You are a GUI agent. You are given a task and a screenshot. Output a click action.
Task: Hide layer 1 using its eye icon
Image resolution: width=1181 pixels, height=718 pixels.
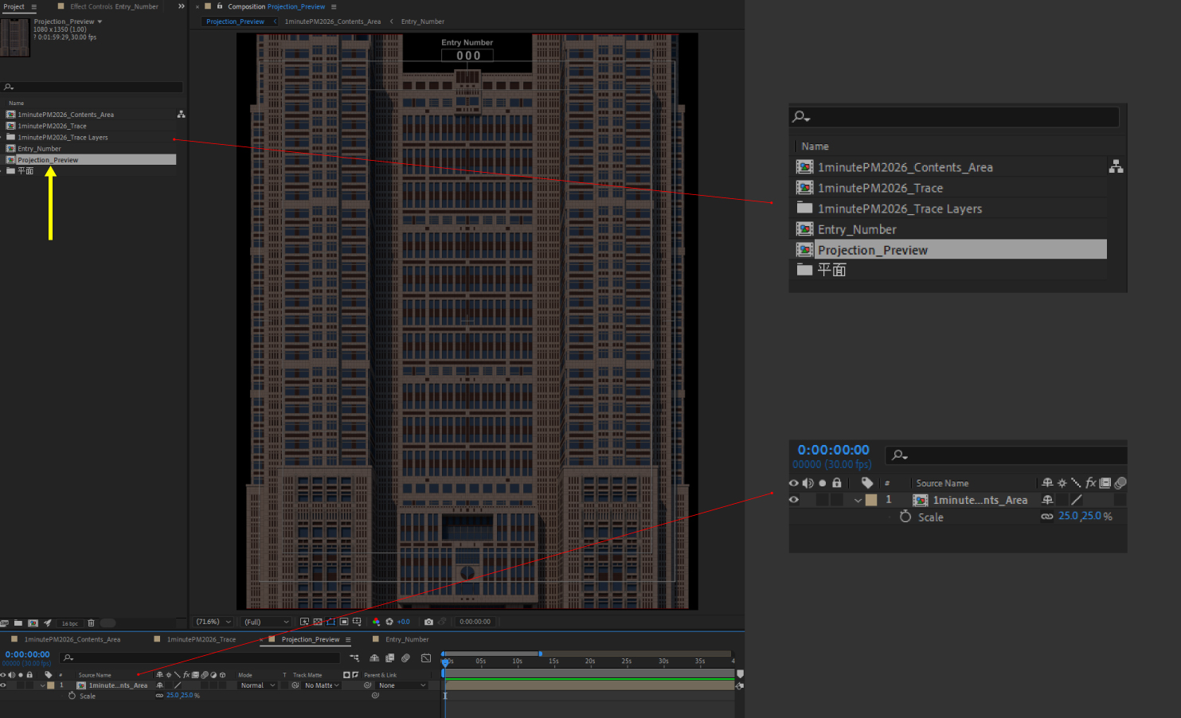pos(3,685)
